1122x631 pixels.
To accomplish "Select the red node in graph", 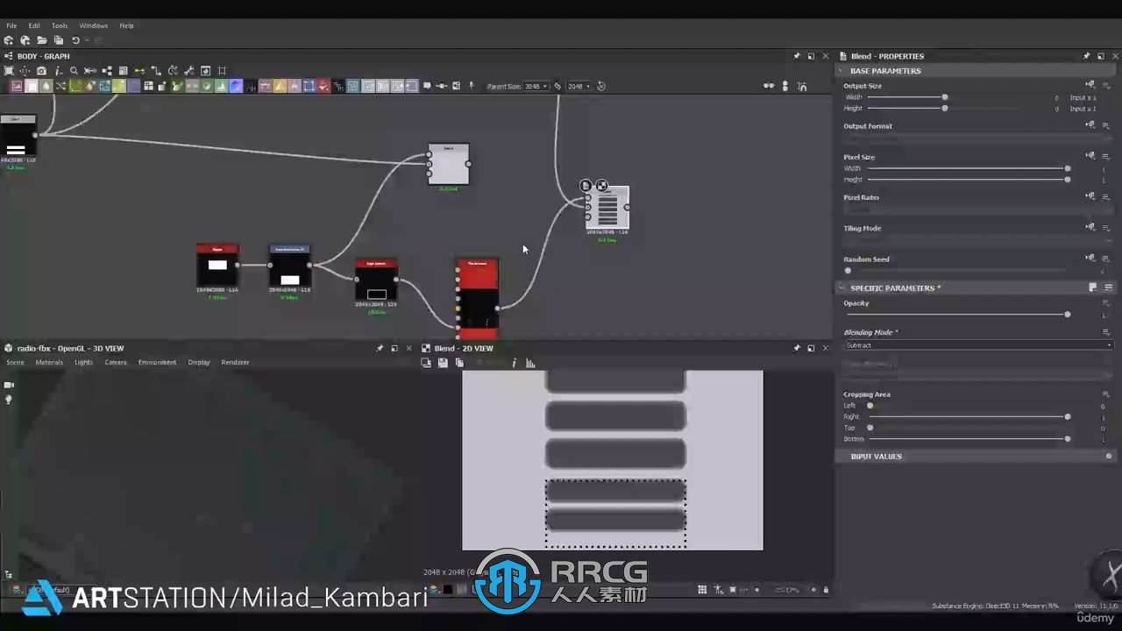I will point(478,298).
